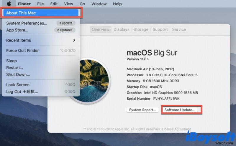Image resolution: width=236 pixels, height=146 pixels.
Task: Click the Startup Disk value macOS
Action: pos(156,87)
